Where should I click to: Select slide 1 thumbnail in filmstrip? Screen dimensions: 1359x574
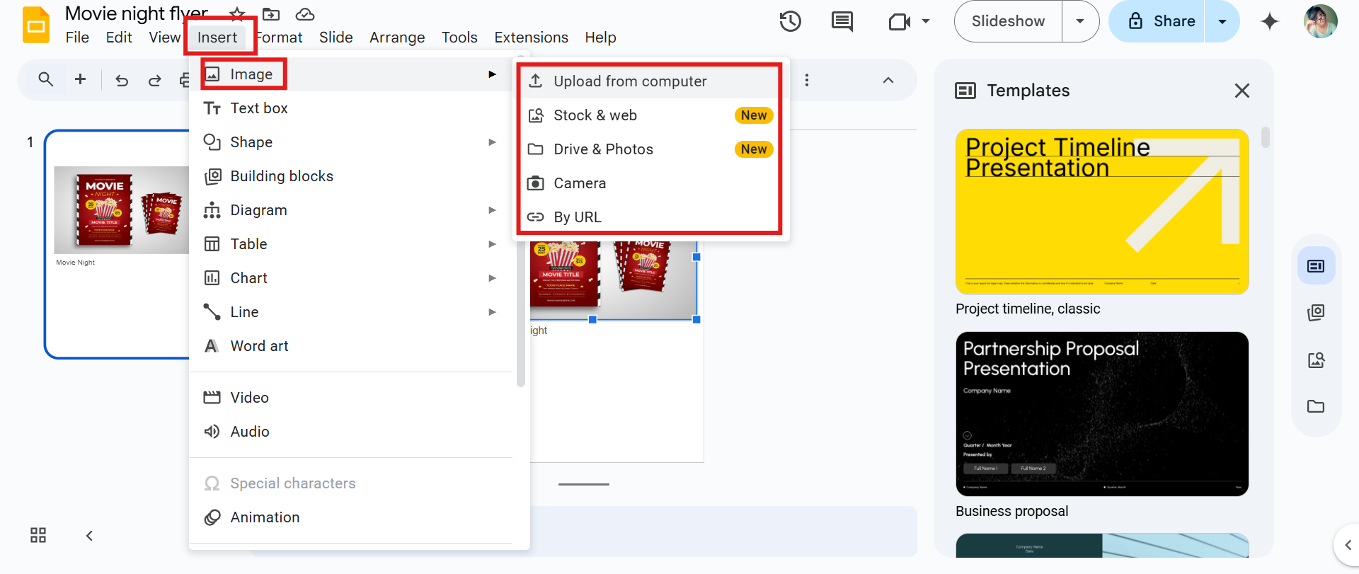click(x=117, y=244)
